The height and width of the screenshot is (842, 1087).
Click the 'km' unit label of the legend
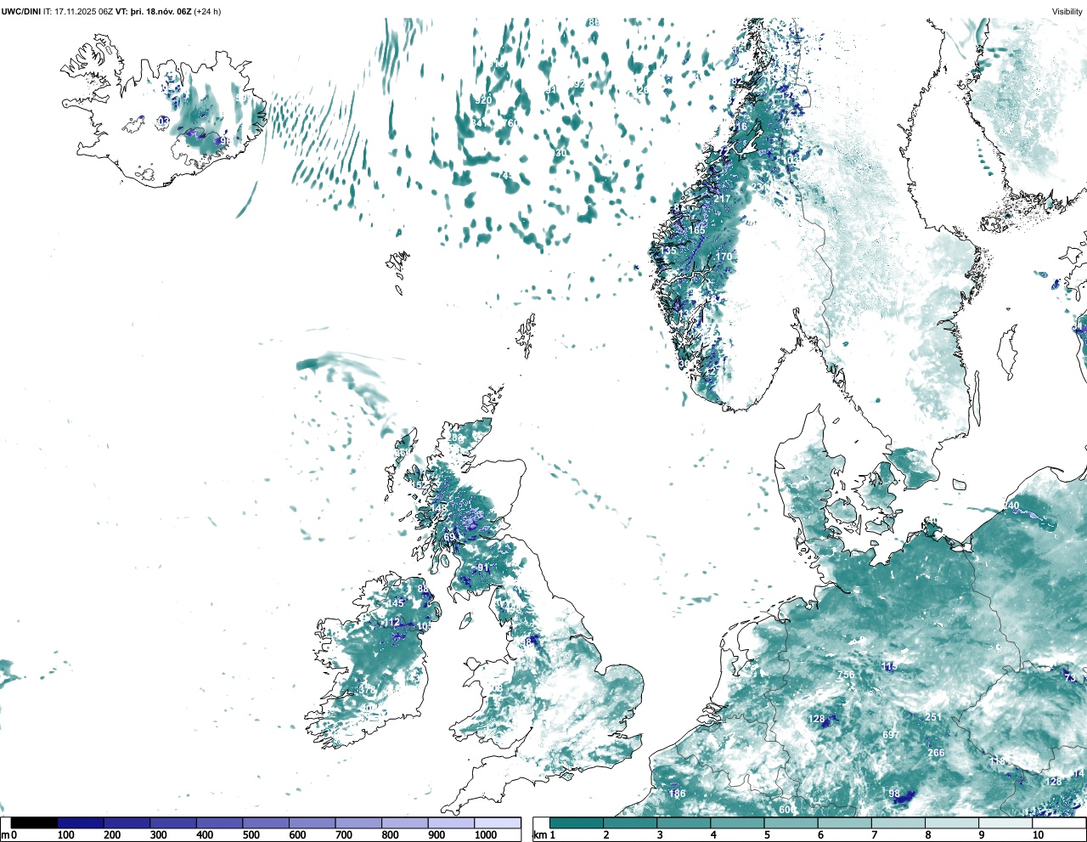click(x=540, y=835)
